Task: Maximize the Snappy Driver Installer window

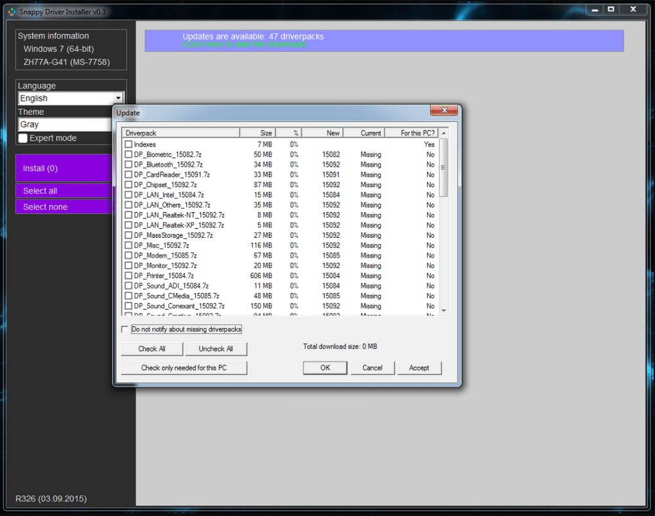Action: click(x=611, y=9)
